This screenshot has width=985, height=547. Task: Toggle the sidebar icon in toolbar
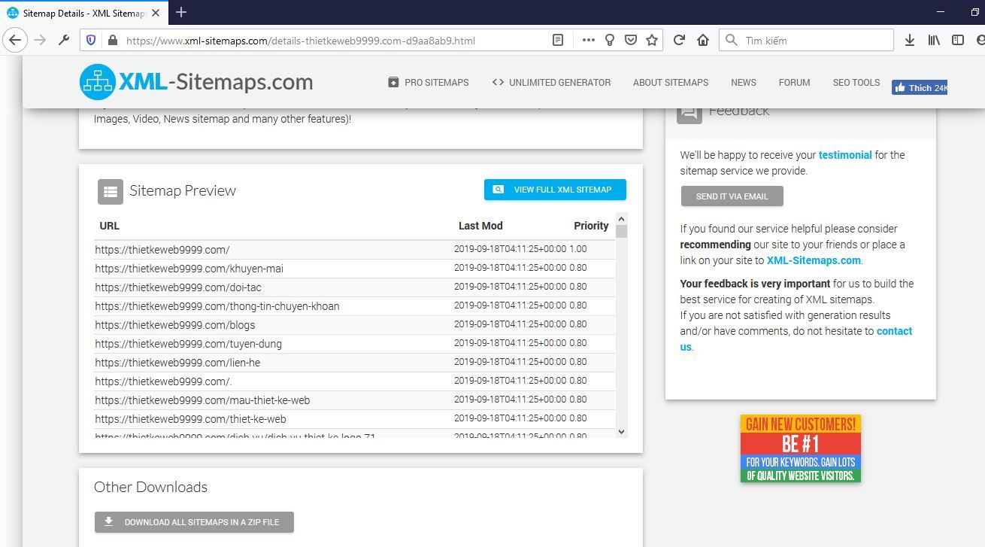coord(958,40)
